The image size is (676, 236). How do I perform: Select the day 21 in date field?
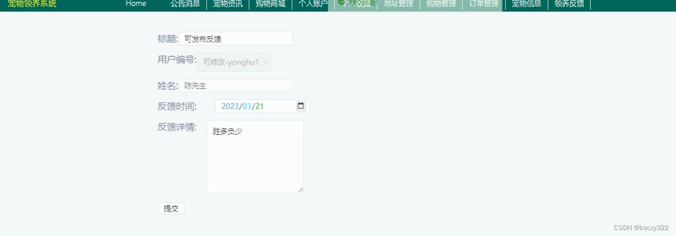pyautogui.click(x=259, y=106)
